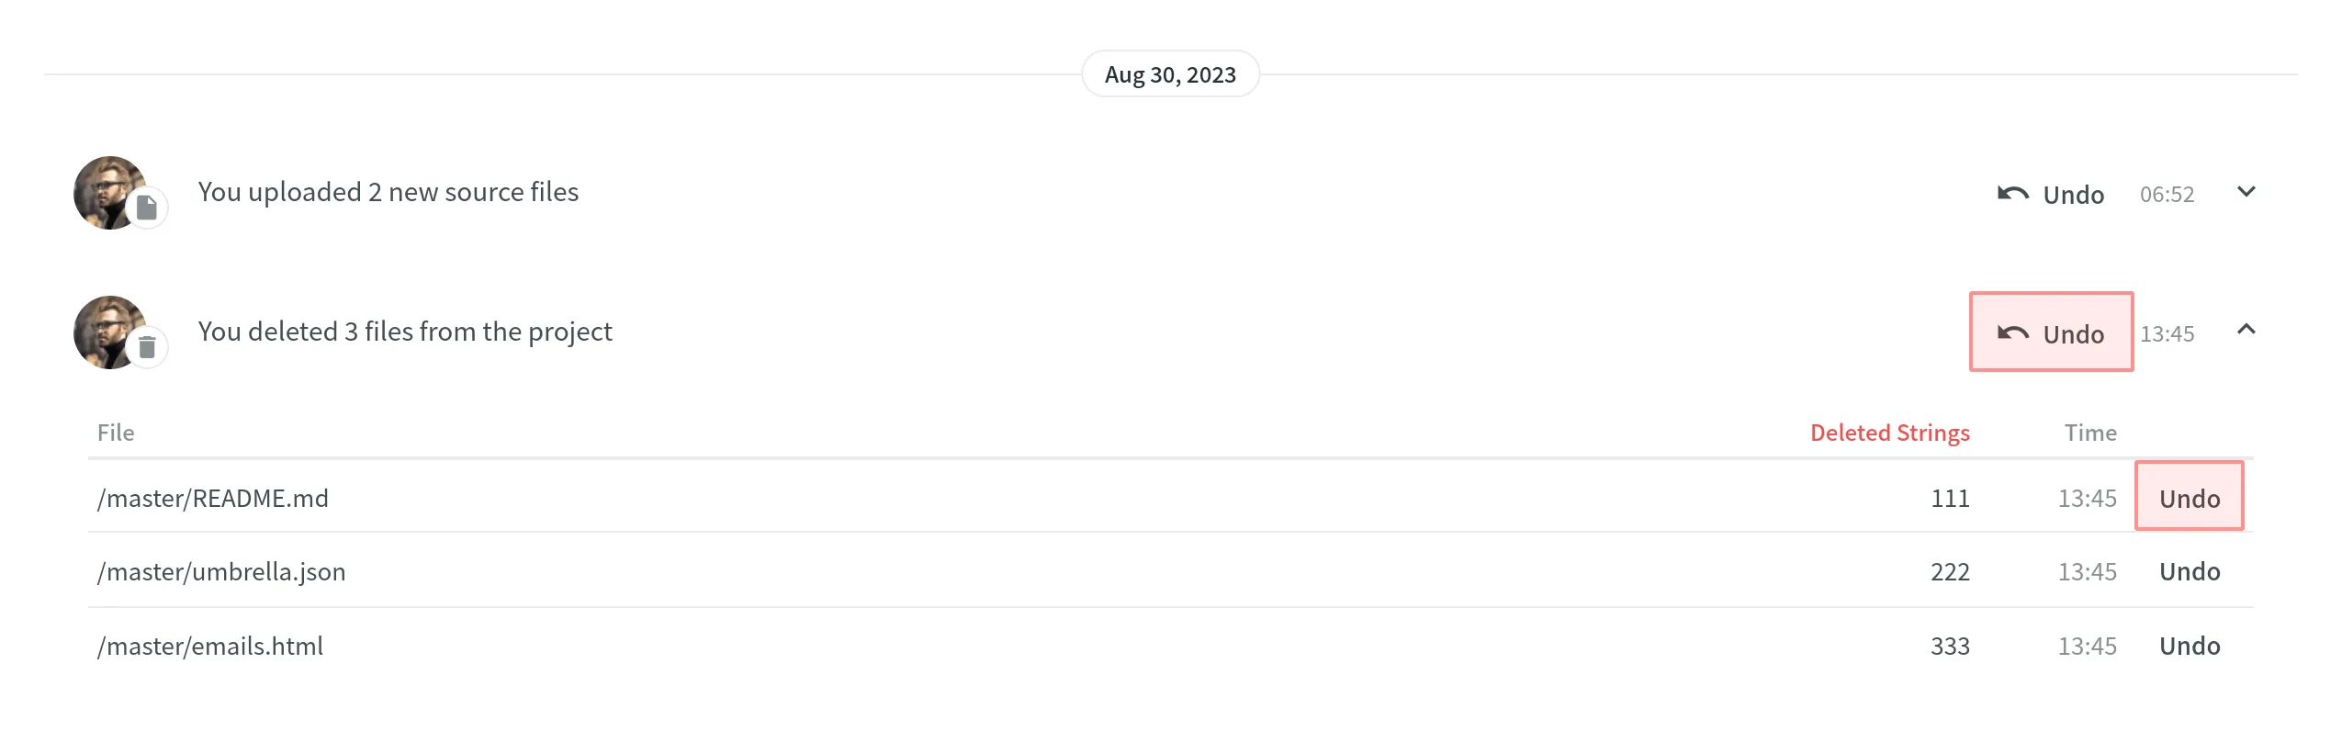Undo deletion of emails.html file

click(x=2189, y=646)
